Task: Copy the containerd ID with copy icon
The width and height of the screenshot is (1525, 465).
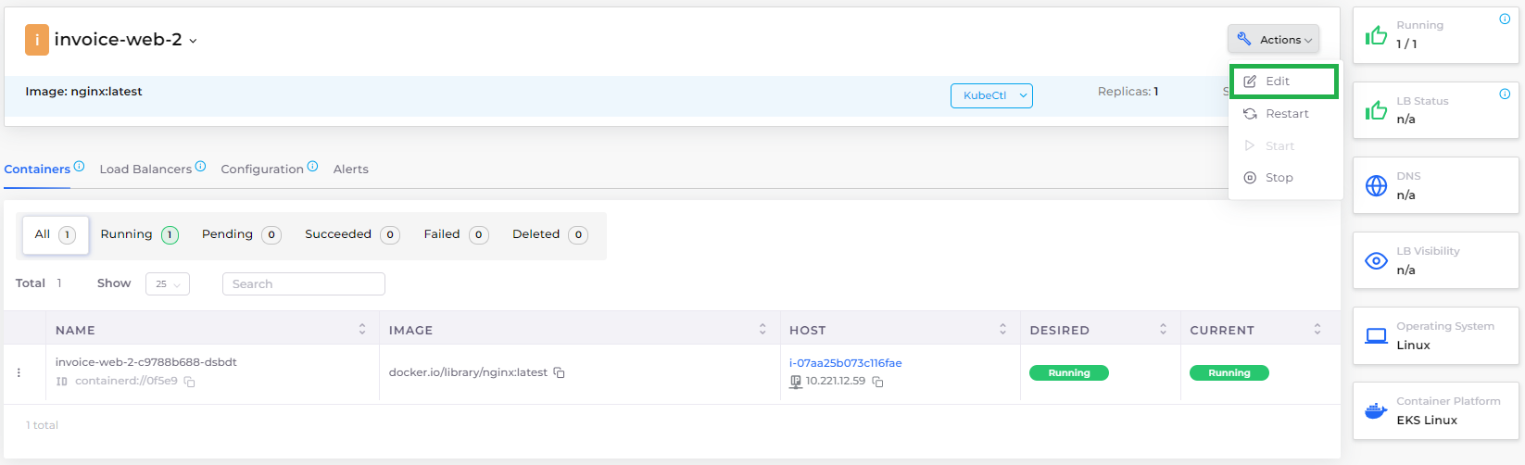Action: point(189,382)
